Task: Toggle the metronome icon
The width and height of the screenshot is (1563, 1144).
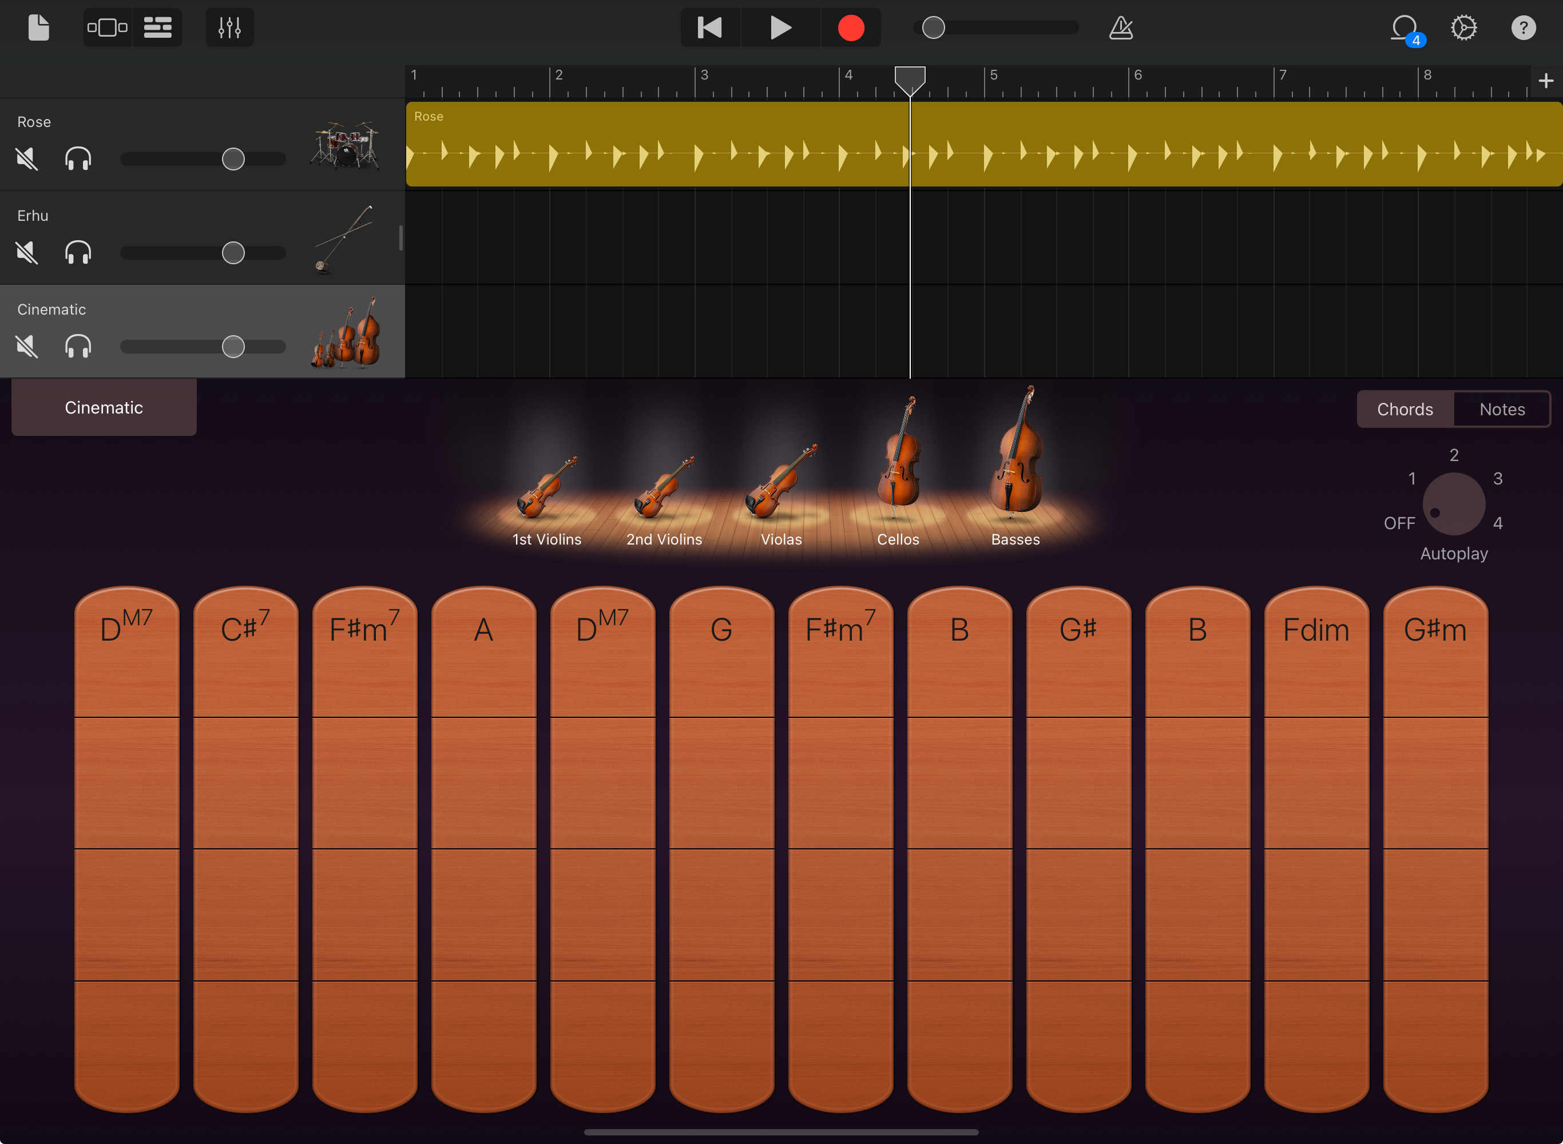Action: (x=1121, y=27)
